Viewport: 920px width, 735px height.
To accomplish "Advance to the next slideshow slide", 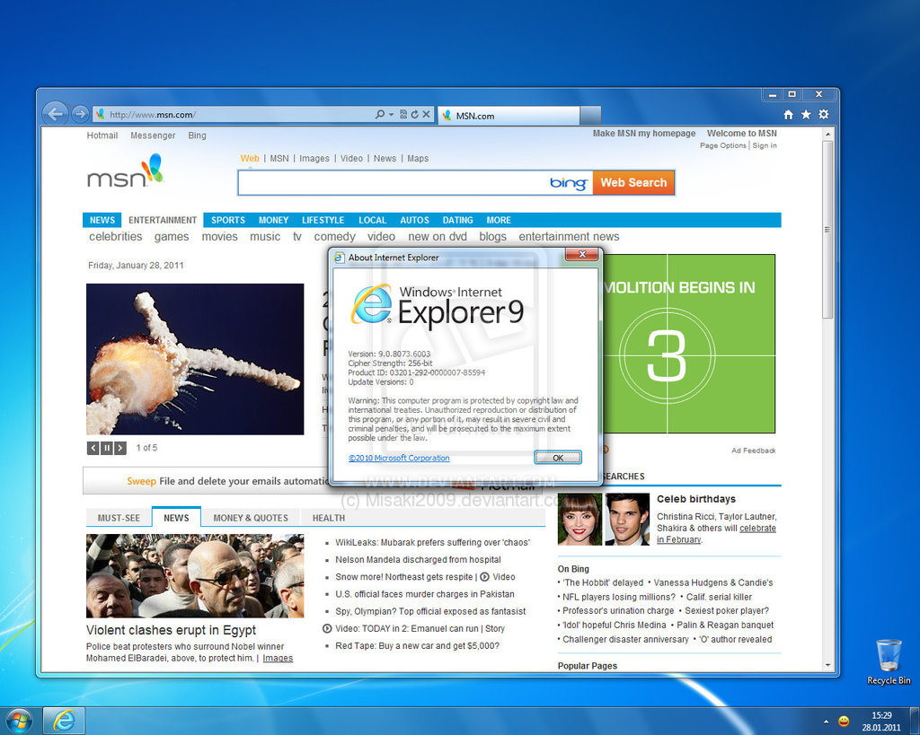I will coord(120,449).
